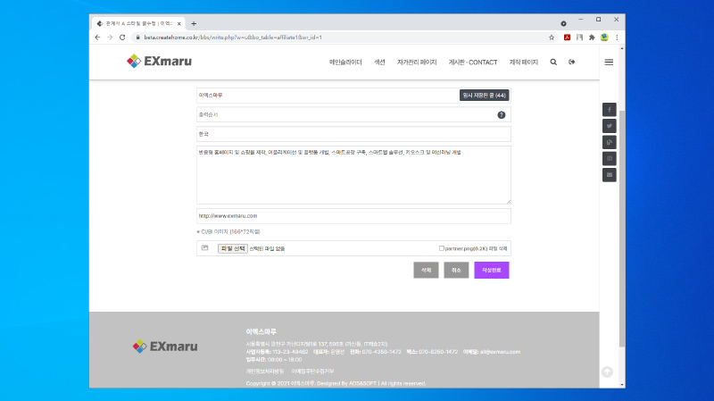Click the 이엑스마루 heading in footer
Image resolution: width=714 pixels, height=401 pixels.
[x=261, y=331]
